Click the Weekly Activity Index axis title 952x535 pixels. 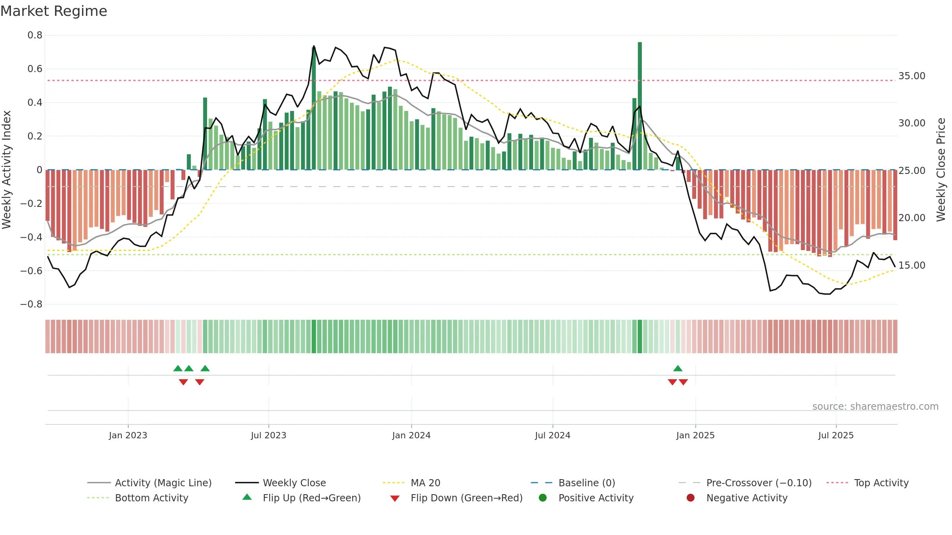[7, 170]
